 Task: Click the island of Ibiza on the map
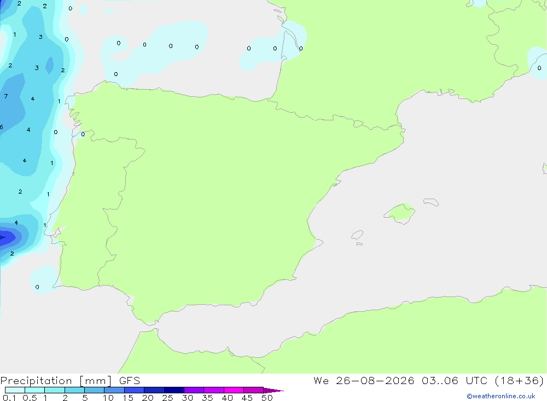click(357, 235)
